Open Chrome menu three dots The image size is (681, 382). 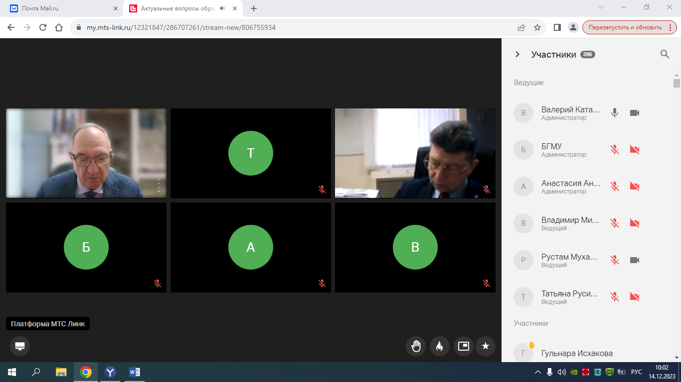(671, 27)
